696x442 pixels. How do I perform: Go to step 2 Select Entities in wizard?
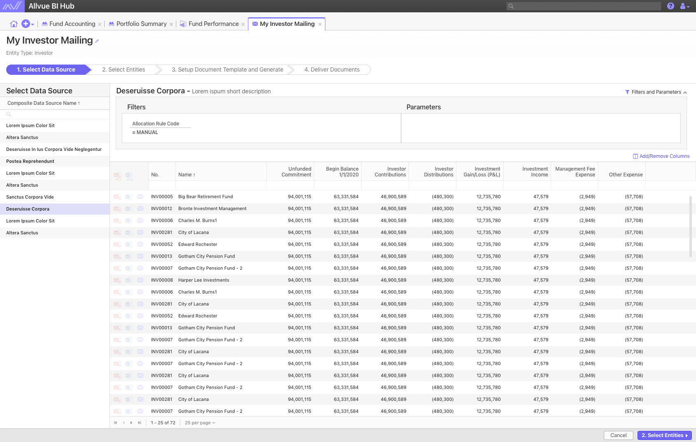coord(124,69)
